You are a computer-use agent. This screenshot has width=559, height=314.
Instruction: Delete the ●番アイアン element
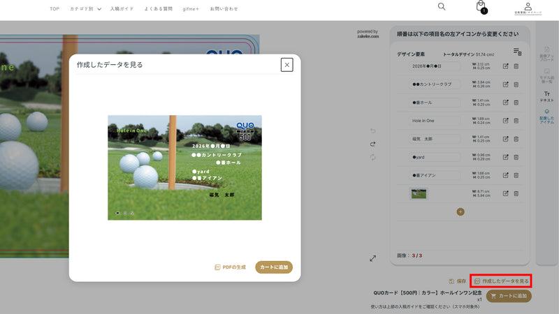click(516, 175)
